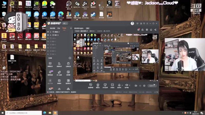The image size is (205, 115).
Task: Click the unlock padlock icon in header
Action: pyautogui.click(x=142, y=30)
